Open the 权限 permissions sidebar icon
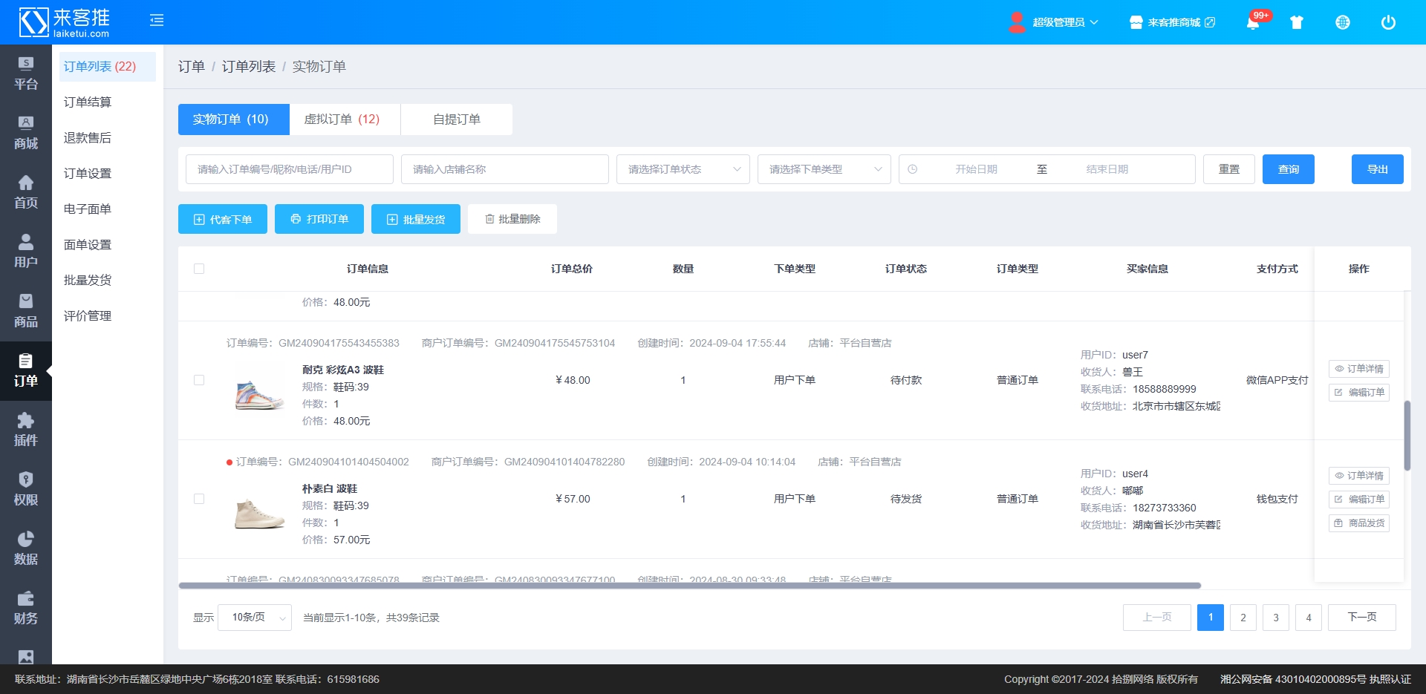 pos(26,489)
